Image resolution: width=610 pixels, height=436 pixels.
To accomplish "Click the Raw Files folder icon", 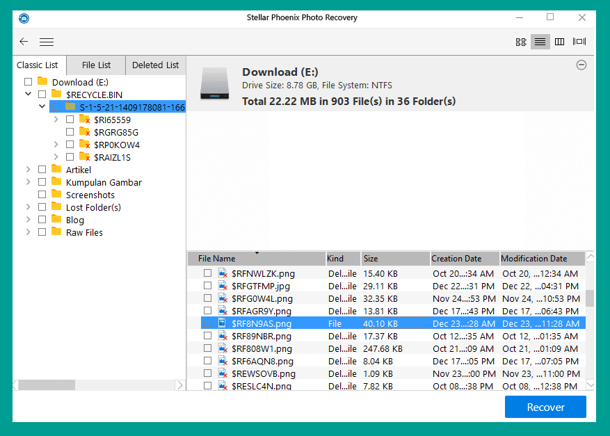I will point(56,232).
